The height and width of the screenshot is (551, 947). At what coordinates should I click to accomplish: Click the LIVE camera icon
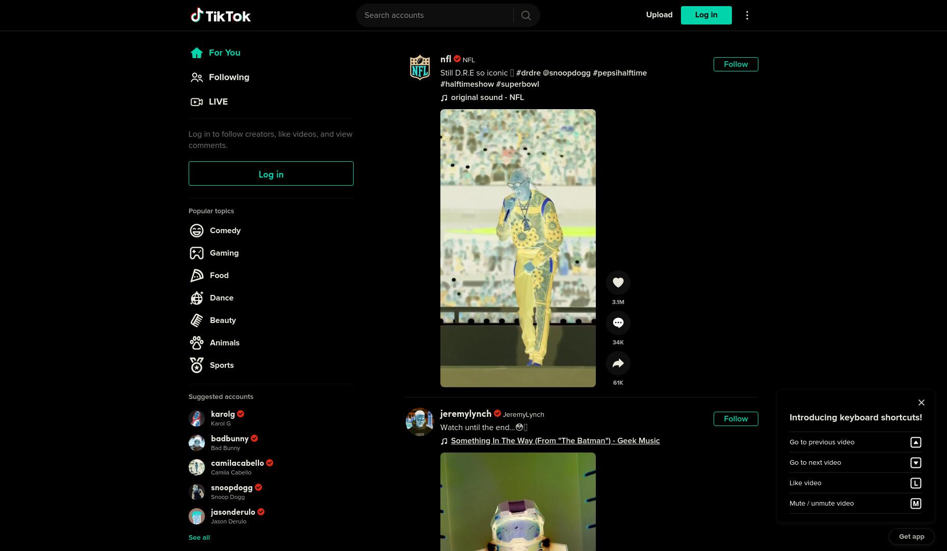point(197,102)
